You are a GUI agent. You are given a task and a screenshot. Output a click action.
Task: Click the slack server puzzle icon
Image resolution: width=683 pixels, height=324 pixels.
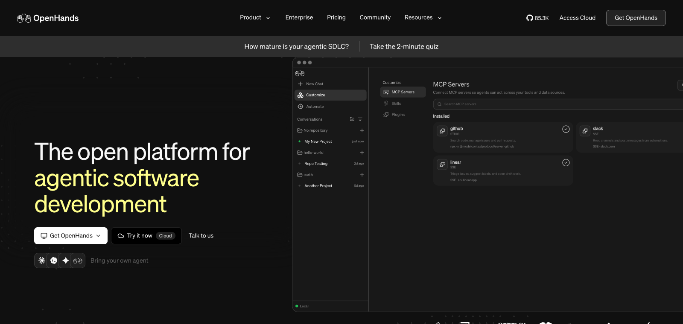tap(585, 131)
